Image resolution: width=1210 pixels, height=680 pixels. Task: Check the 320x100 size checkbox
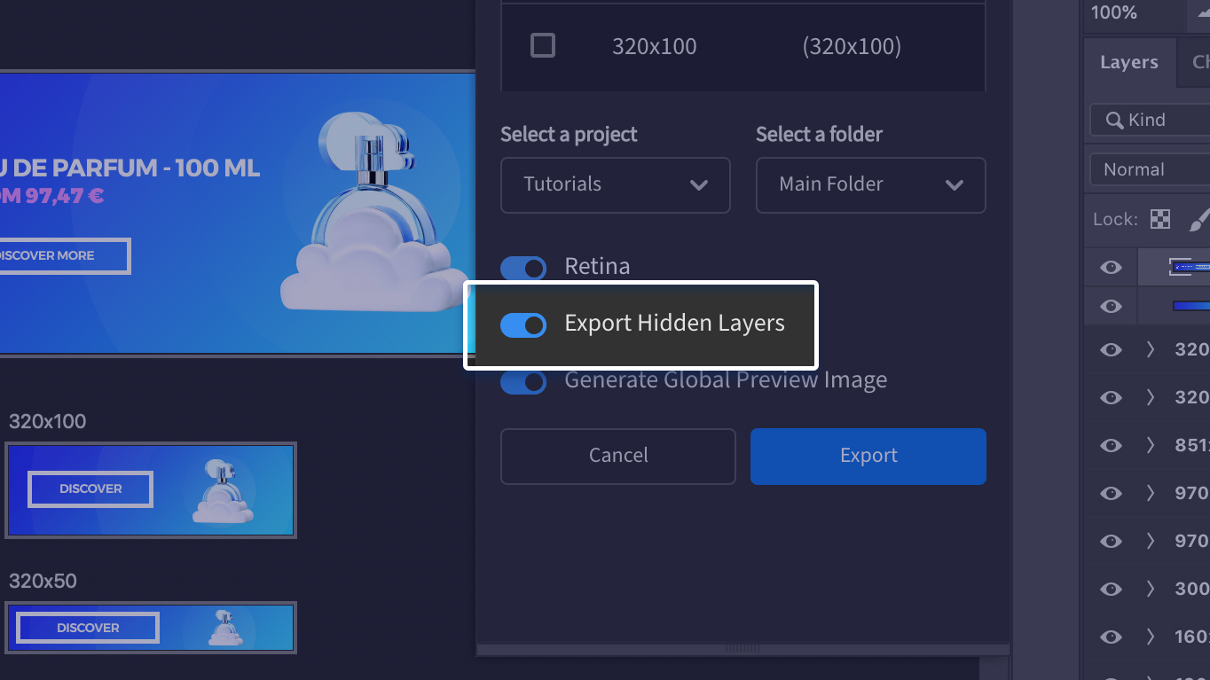pos(543,45)
